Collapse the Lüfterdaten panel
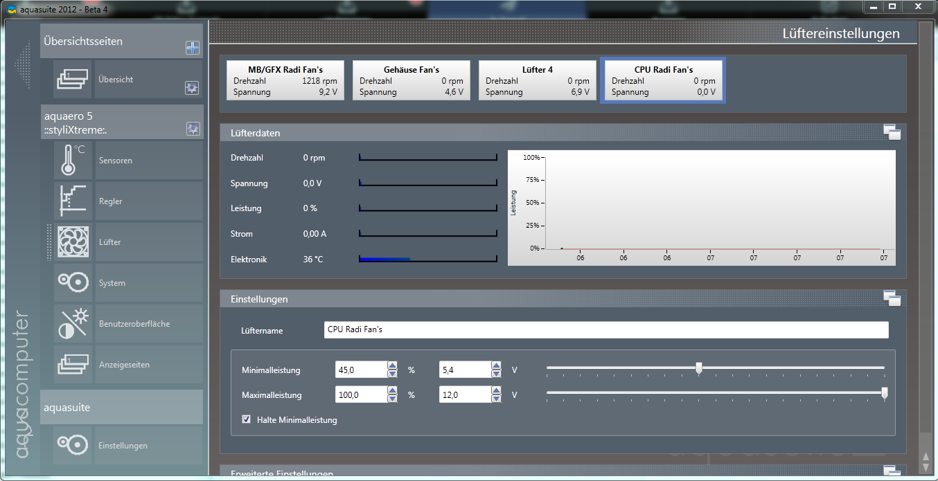The width and height of the screenshot is (938, 481). coord(892,132)
